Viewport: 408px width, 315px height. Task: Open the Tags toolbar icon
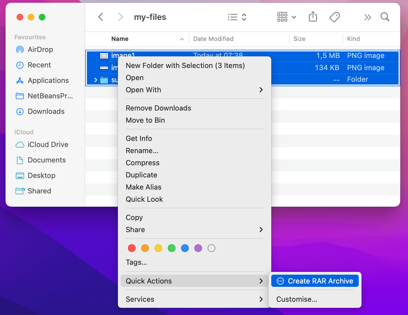pos(334,17)
